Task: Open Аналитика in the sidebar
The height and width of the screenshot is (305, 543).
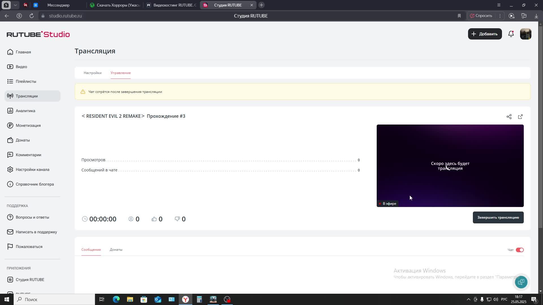Action: point(25,111)
